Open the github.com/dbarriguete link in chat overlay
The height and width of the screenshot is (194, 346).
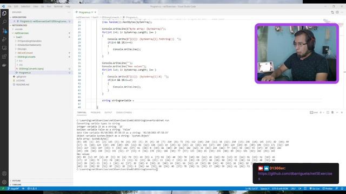click(x=295, y=176)
